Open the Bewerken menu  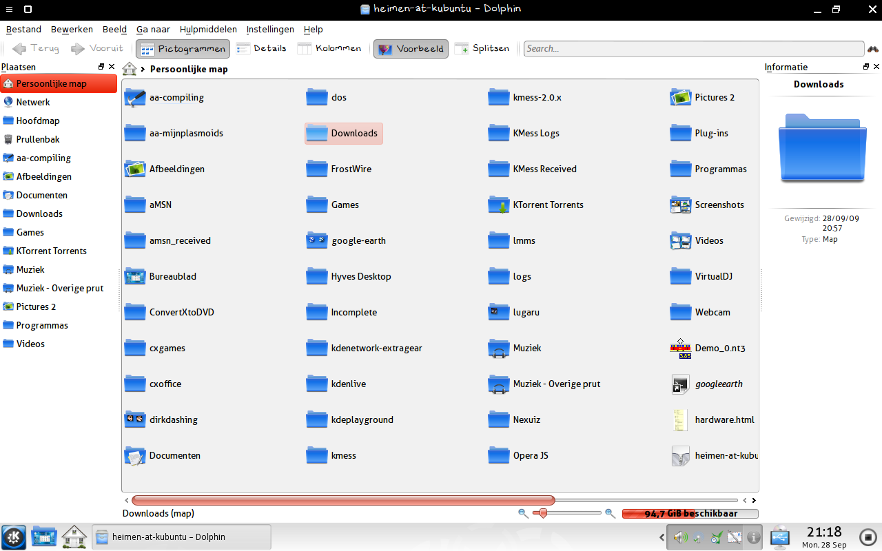tap(72, 30)
